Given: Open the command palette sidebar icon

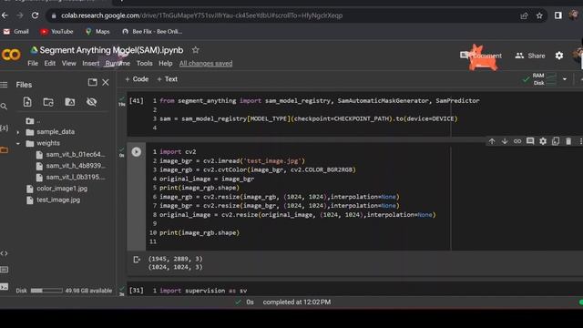Looking at the screenshot, I should pos(4,270).
